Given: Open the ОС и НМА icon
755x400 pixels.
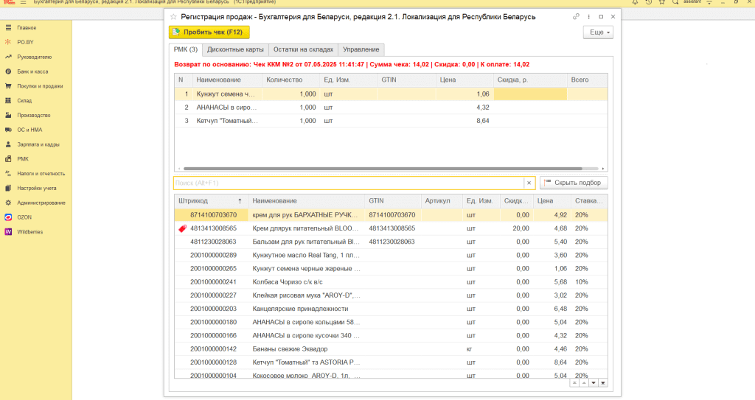Looking at the screenshot, I should [x=8, y=130].
